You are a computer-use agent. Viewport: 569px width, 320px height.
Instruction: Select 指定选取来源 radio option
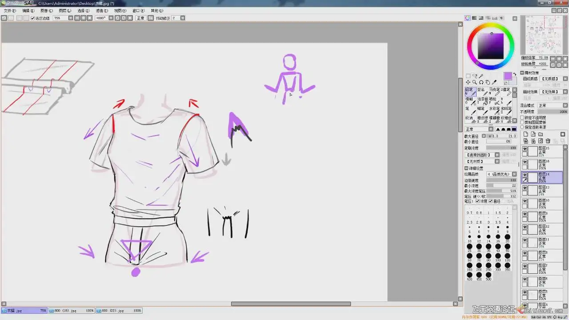coord(522,127)
